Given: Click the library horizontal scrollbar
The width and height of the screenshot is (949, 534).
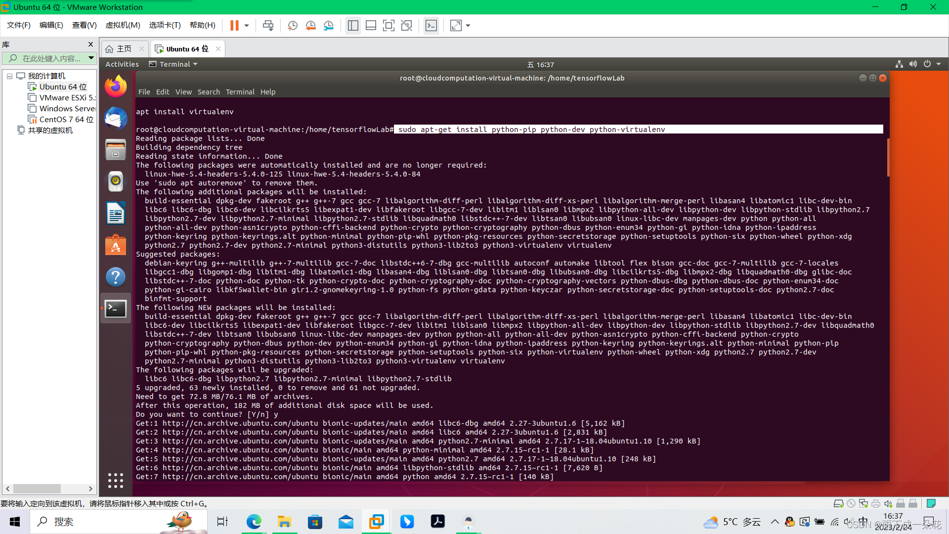Looking at the screenshot, I should 37,489.
